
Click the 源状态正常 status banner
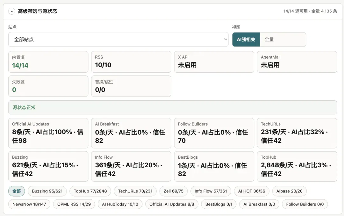tap(173, 107)
